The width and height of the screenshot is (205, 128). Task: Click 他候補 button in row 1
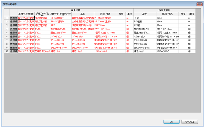coord(14,18)
